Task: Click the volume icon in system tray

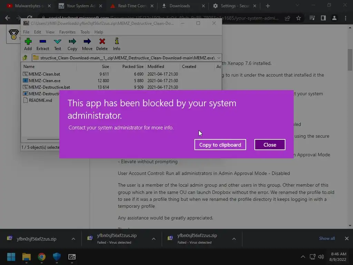Action: (321, 257)
